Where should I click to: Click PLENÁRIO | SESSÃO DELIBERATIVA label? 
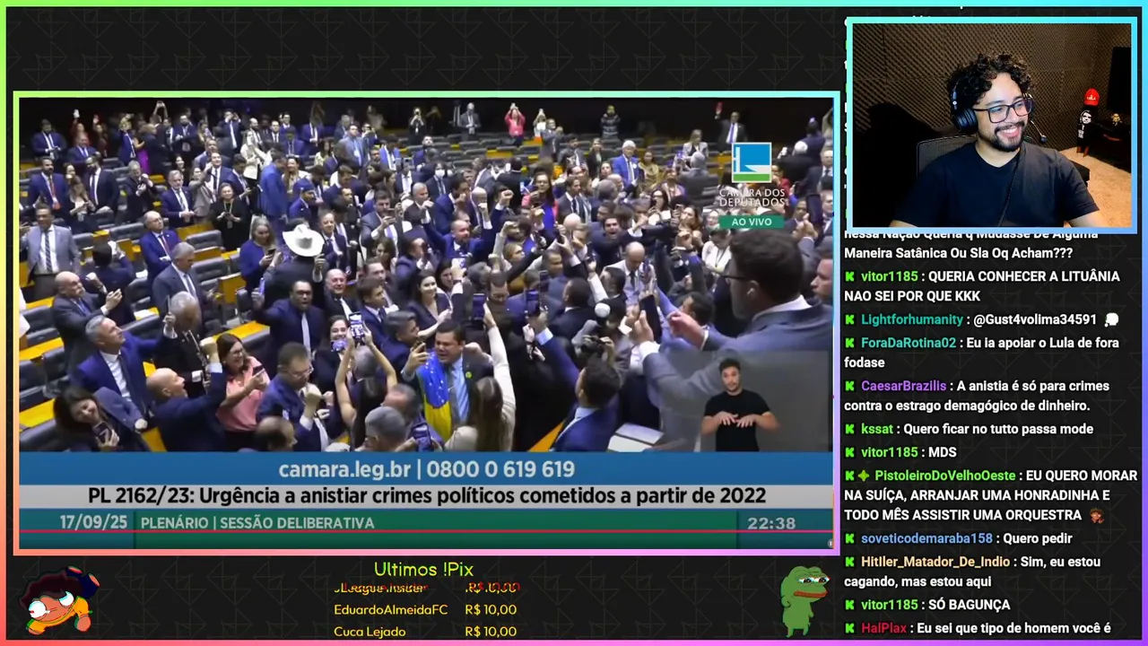(x=257, y=523)
